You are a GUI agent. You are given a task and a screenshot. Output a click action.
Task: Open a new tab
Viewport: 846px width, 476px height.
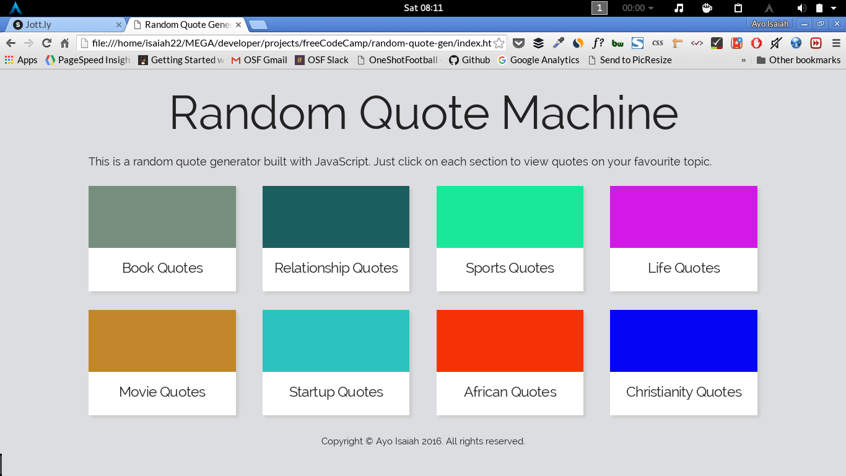(258, 25)
